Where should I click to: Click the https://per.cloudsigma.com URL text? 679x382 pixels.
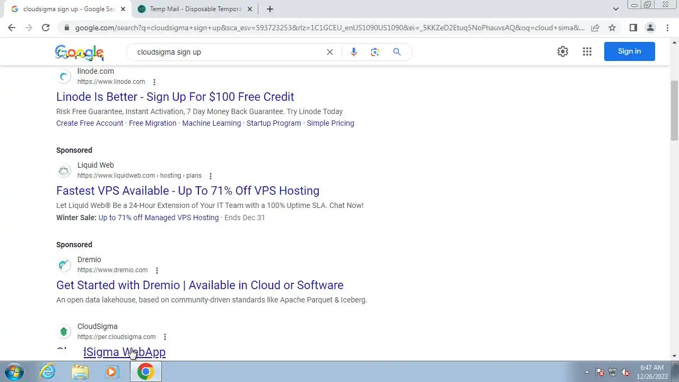coord(117,337)
